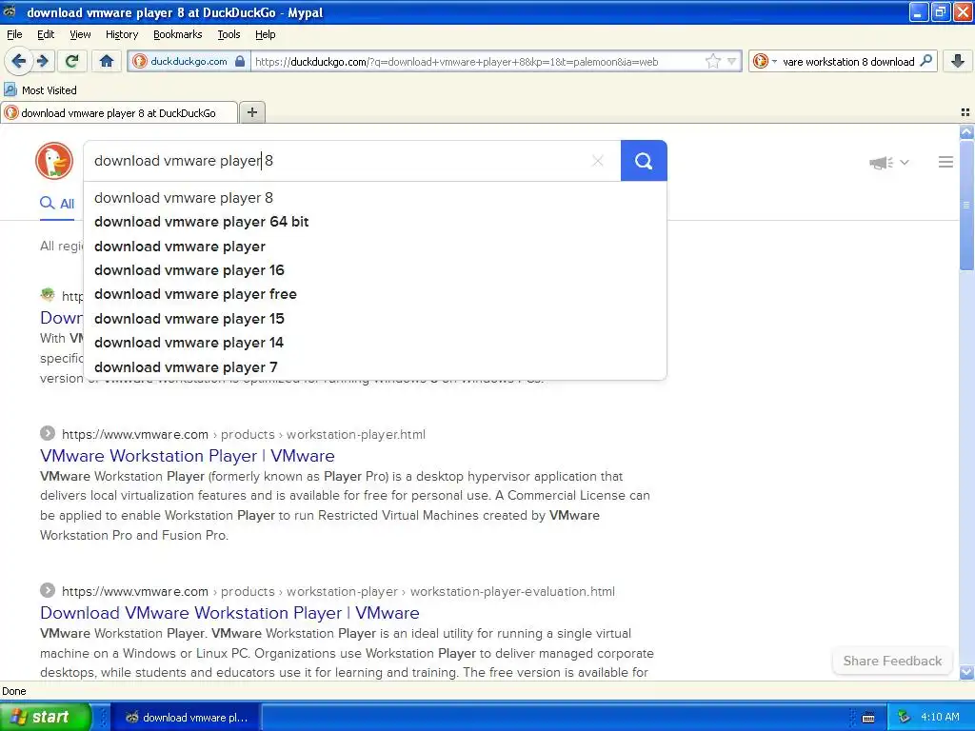Reload the page with the refresh icon
The height and width of the screenshot is (731, 975).
point(72,61)
